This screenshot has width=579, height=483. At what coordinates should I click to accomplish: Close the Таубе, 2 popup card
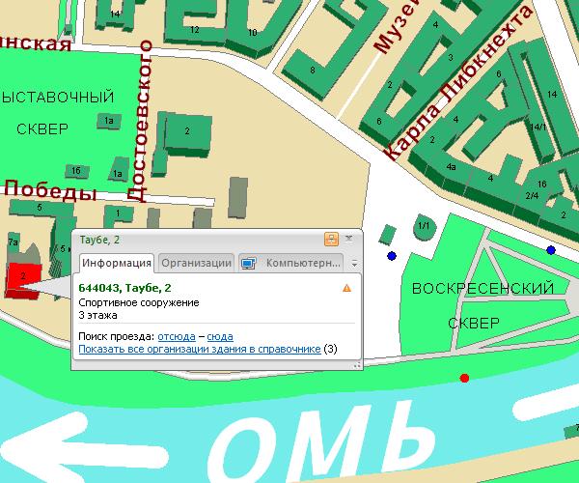(349, 239)
